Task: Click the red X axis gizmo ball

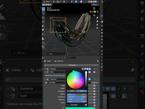Action: point(91,12)
